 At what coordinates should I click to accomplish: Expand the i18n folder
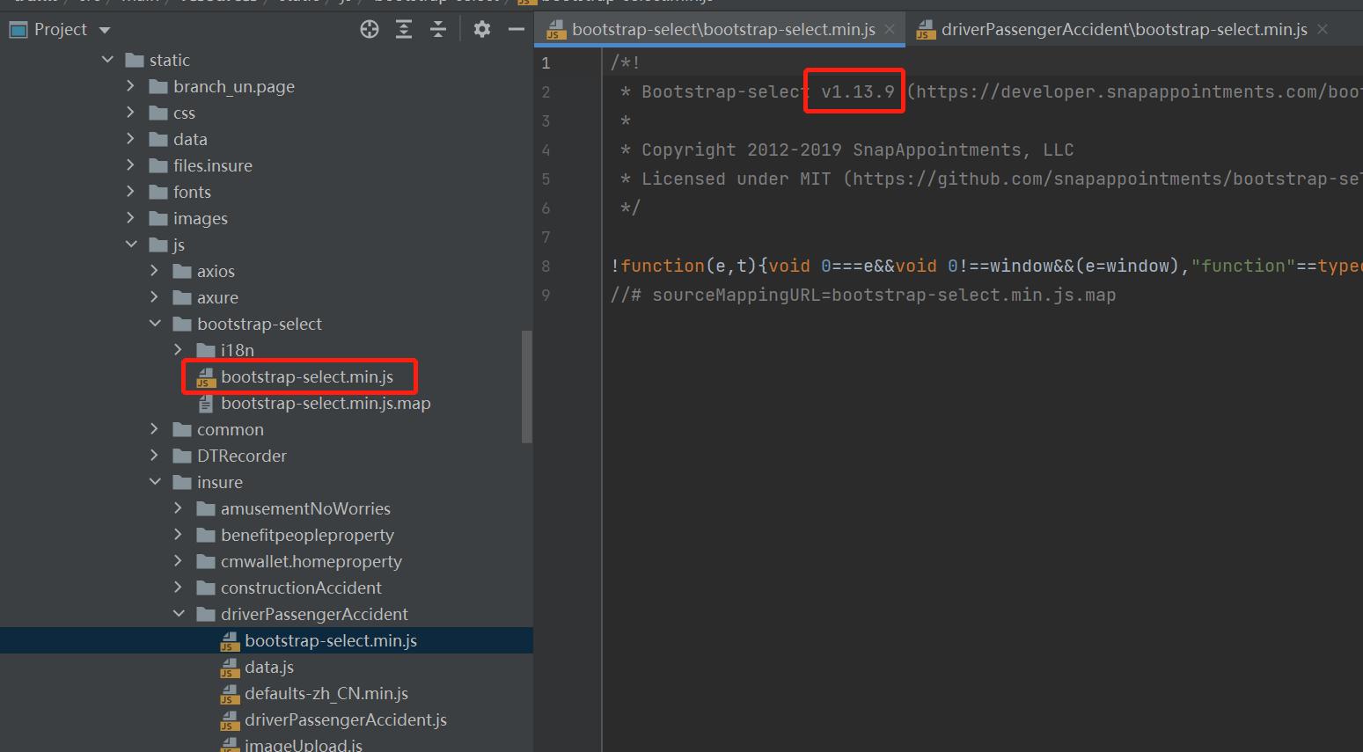pyautogui.click(x=179, y=350)
